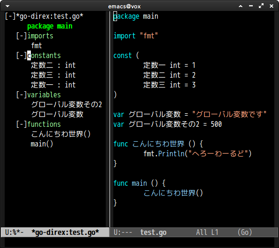
Task: Click the 'All L1' position indicator
Action: [207, 233]
